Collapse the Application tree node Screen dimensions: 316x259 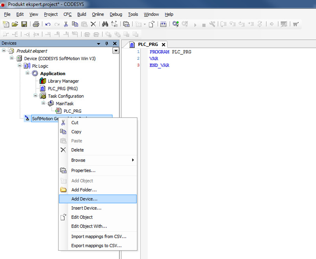[28, 73]
